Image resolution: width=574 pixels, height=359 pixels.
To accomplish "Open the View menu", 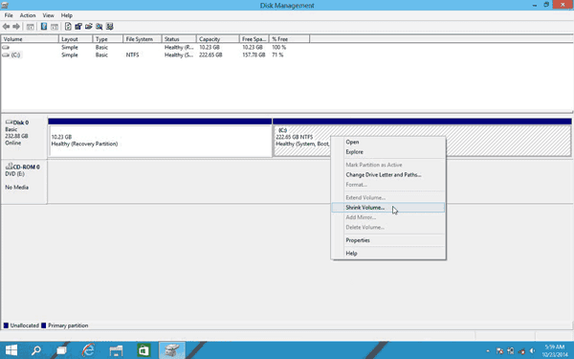I will [49, 15].
